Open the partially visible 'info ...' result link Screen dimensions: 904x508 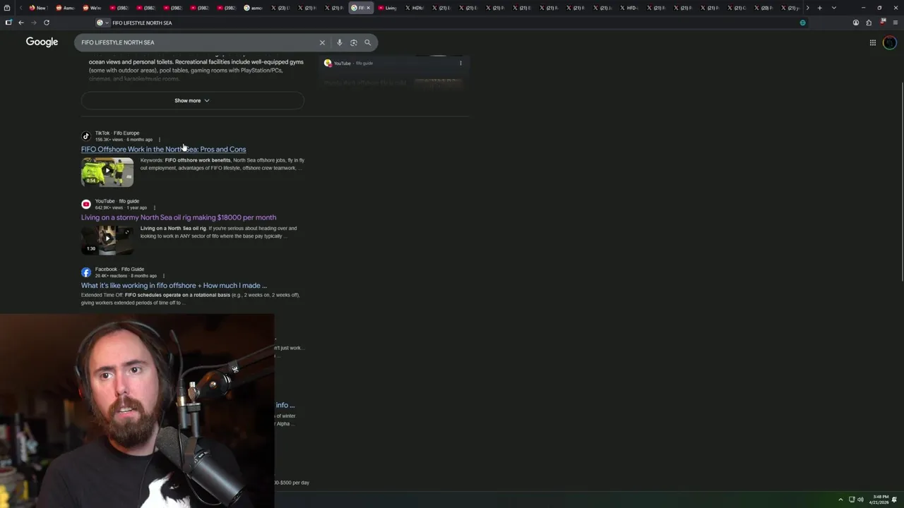[x=285, y=405]
